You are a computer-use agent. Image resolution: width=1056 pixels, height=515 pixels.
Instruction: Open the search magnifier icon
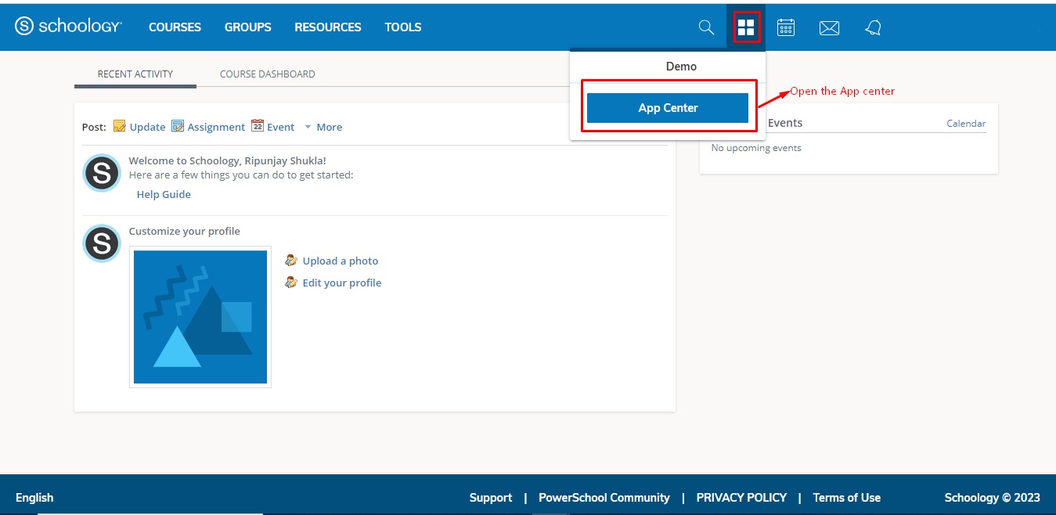(x=706, y=27)
